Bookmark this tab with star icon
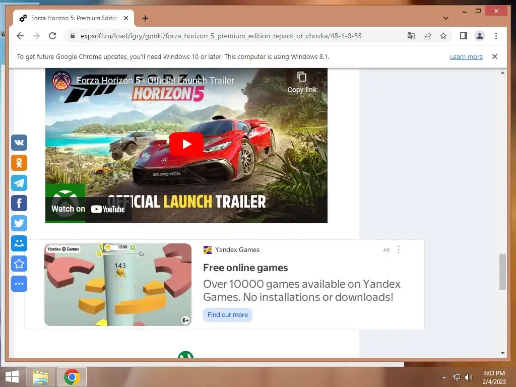Image resolution: width=516 pixels, height=387 pixels. coord(443,36)
